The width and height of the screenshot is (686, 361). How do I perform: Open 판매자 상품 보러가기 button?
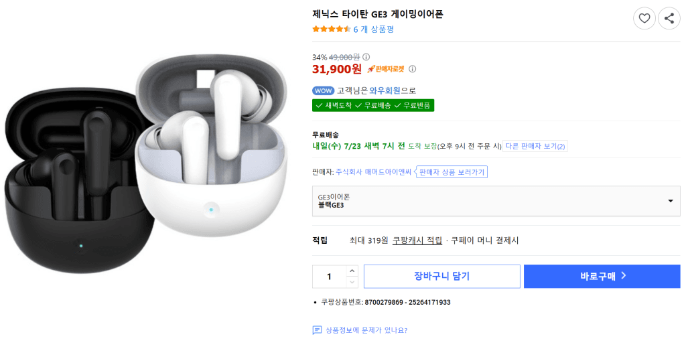[x=452, y=172]
